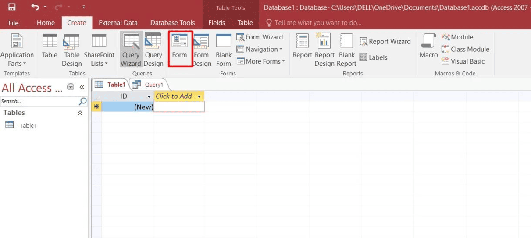The width and height of the screenshot is (531, 238).
Task: Collapse navigation pane with shutter bar button
Action: click(82, 87)
